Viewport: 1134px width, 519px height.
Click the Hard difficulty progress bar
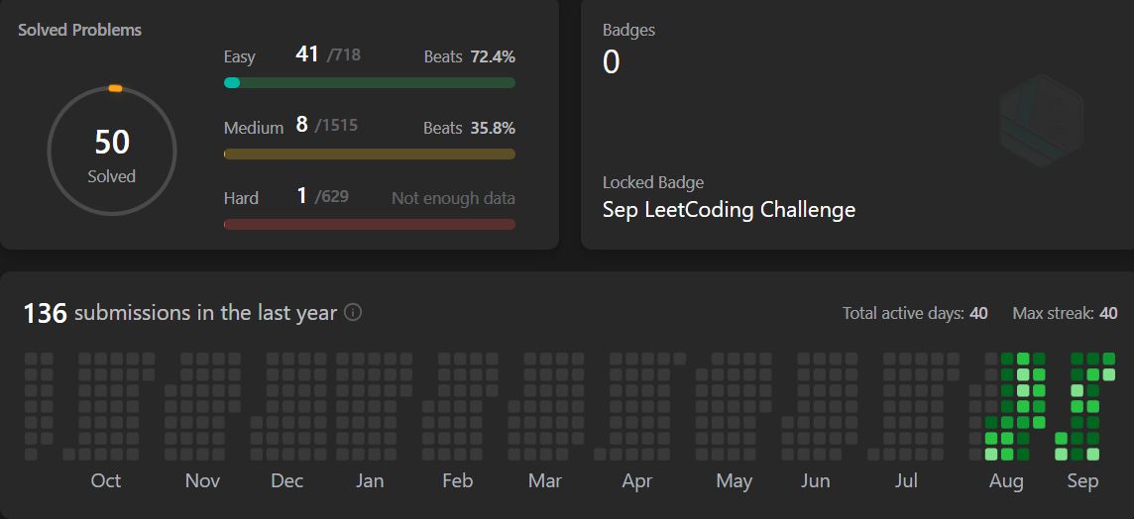[369, 224]
